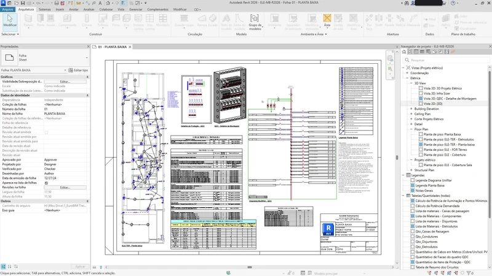Collapse the Gráficos properties section

coord(87,77)
